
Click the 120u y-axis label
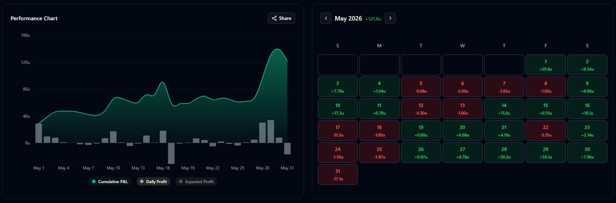25,62
